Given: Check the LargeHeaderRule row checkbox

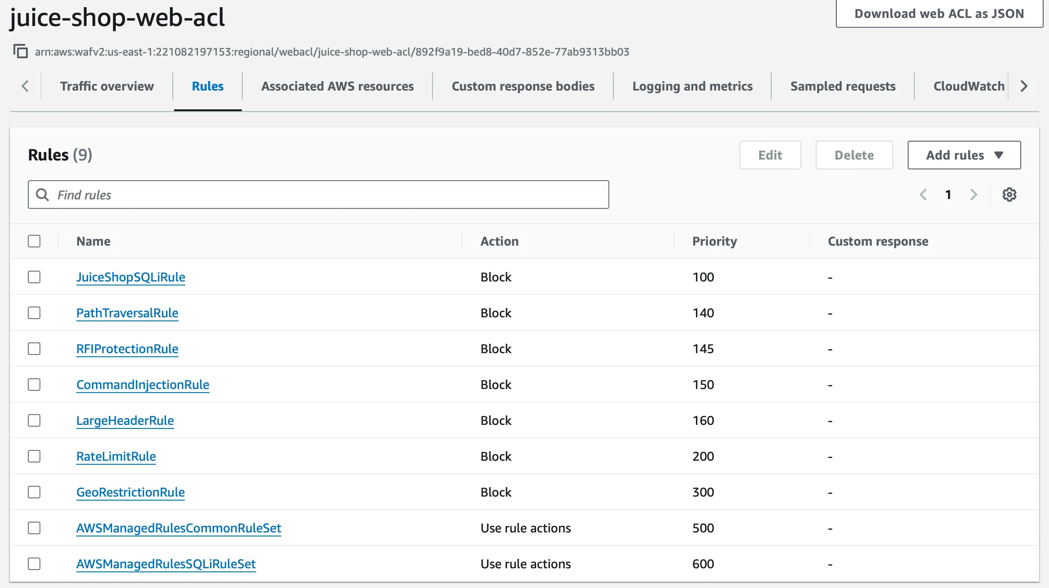Looking at the screenshot, I should tap(34, 420).
